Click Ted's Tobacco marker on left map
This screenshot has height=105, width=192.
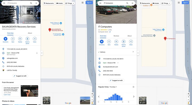[61, 23]
